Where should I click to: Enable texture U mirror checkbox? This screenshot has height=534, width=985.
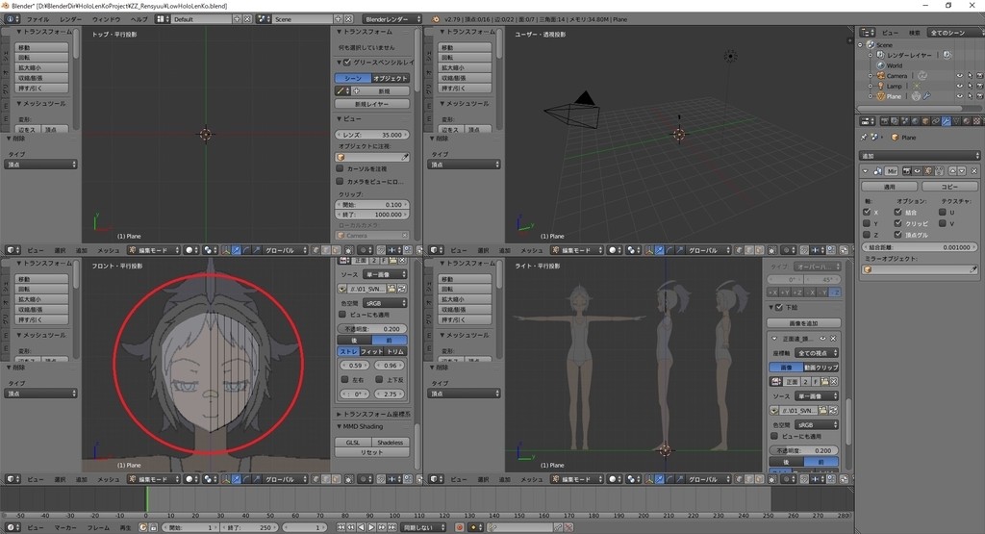click(943, 212)
